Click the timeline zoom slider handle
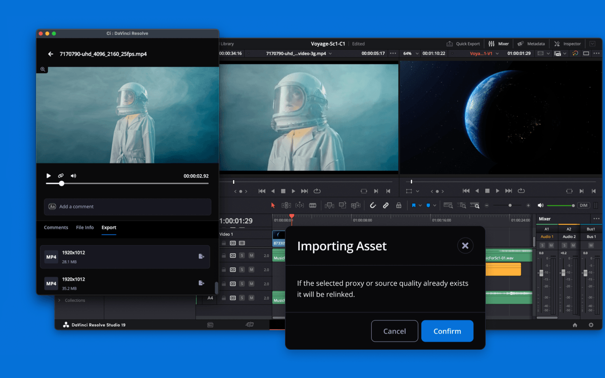605x378 pixels. coord(510,206)
